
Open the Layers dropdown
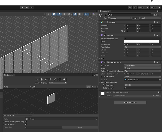click(143, 7)
